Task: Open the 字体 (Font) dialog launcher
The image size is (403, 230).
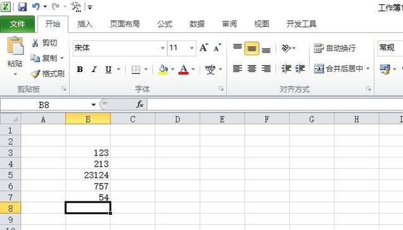Action: [221, 89]
